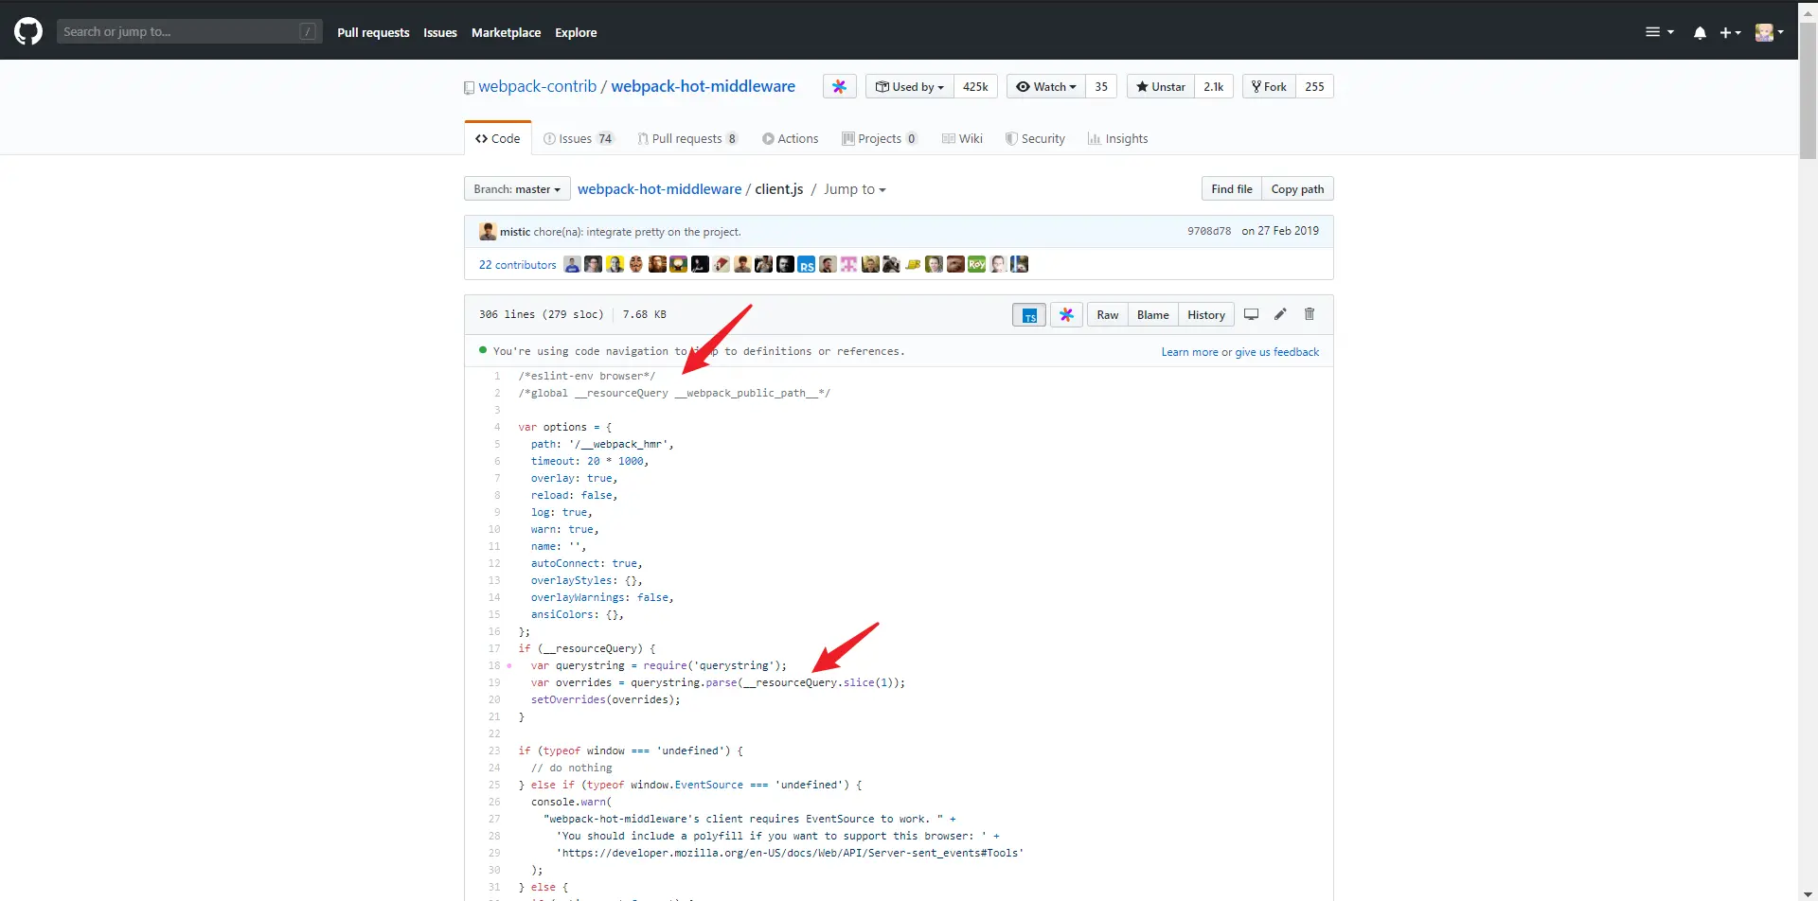Edit this file with pencil icon
Screen dimensions: 1818x901
1280,314
